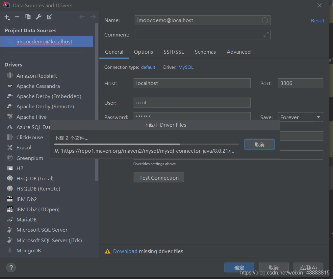
Task: Select the Exasol driver icon
Action: 10,148
